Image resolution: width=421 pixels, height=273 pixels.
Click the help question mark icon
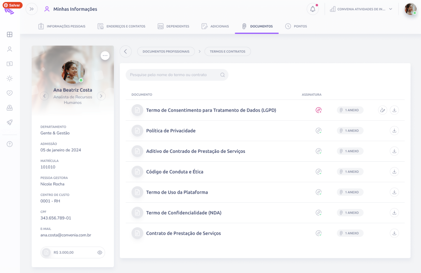click(x=9, y=144)
